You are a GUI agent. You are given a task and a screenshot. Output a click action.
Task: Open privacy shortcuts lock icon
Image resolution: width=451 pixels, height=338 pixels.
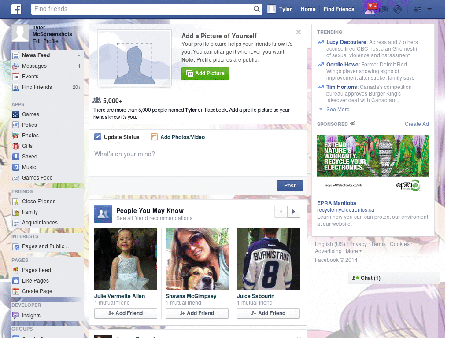[x=418, y=10]
